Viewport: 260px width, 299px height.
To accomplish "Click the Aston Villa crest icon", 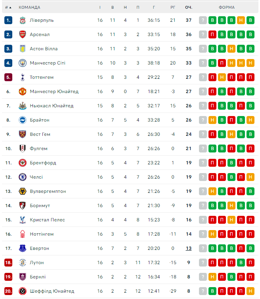I will coord(22,49).
